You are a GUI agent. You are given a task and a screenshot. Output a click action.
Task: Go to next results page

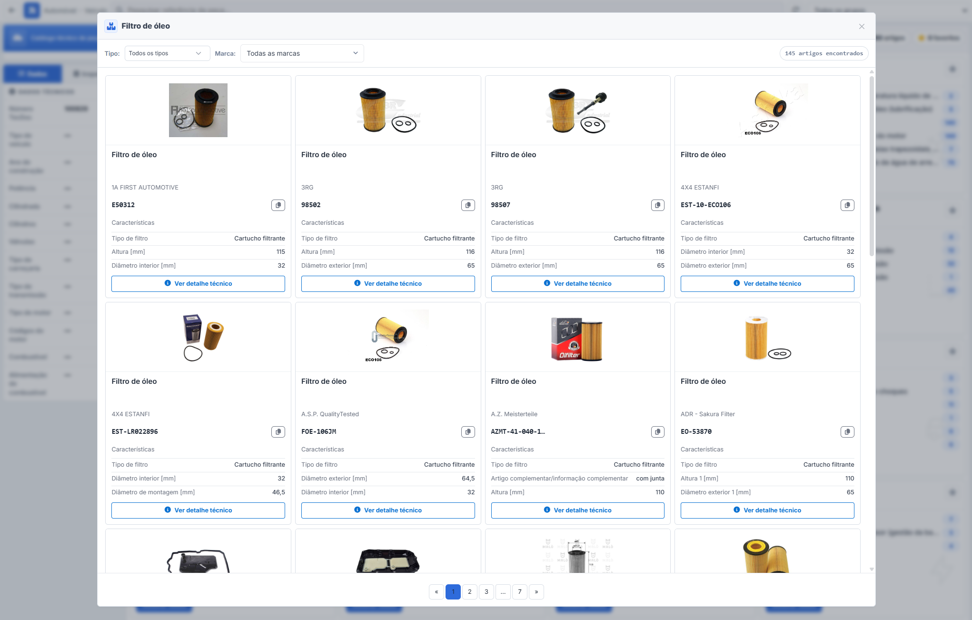[x=536, y=592]
